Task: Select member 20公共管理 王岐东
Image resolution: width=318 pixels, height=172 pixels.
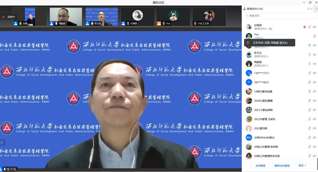Action: (264, 119)
